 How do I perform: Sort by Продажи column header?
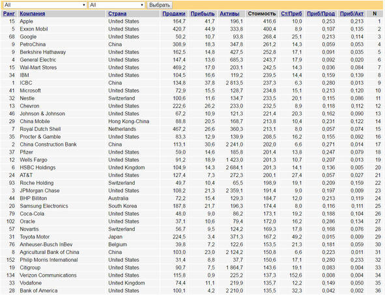click(174, 14)
